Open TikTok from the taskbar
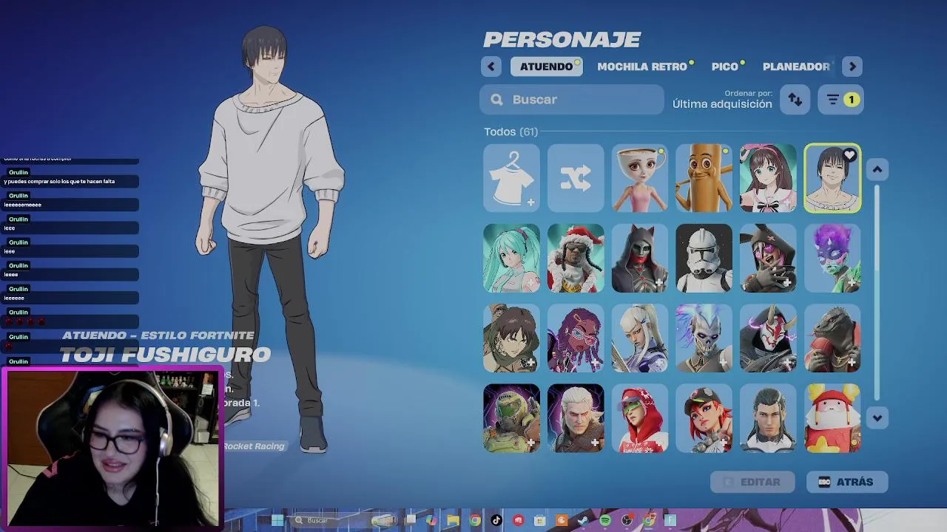The height and width of the screenshot is (532, 947). [x=496, y=520]
